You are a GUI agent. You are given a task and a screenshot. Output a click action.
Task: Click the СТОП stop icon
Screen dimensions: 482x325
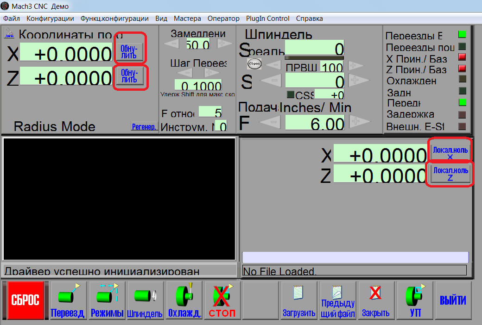pyautogui.click(x=222, y=300)
